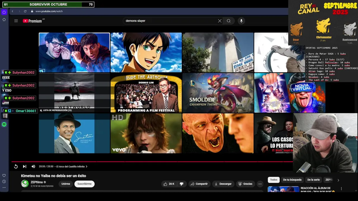358x201 pixels.
Task: Start voice search with microphone icon
Action: 241,21
